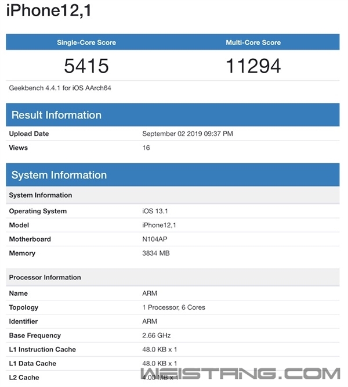This screenshot has width=348, height=387.
Task: Click the Processor Information subsection heading
Action: 45,277
